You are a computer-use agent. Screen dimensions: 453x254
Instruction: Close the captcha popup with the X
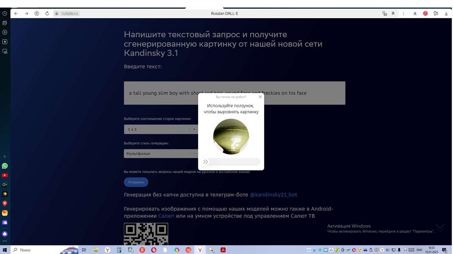[260, 97]
